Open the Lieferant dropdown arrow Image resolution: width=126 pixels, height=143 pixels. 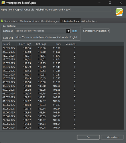(68, 31)
